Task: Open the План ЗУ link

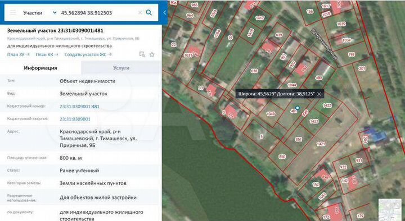Action: pos(19,54)
